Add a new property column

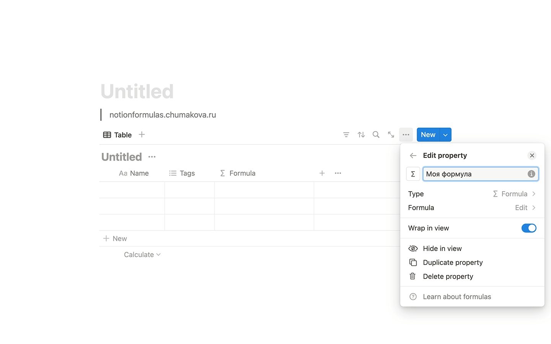[x=322, y=173]
